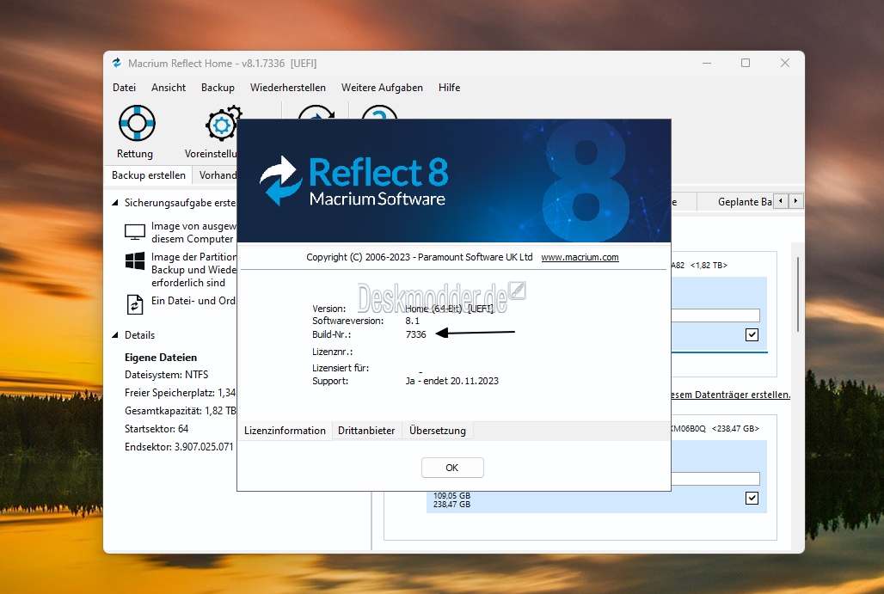Screen dimensions: 884x594
Task: Open the Ansicht menu
Action: tap(168, 88)
